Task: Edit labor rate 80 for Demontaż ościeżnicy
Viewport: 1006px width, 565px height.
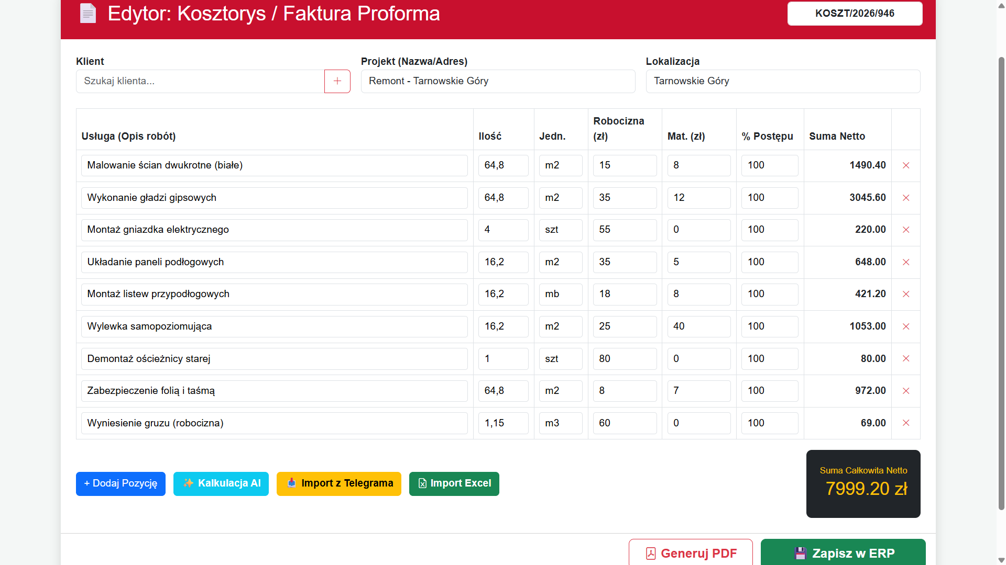Action: point(625,358)
